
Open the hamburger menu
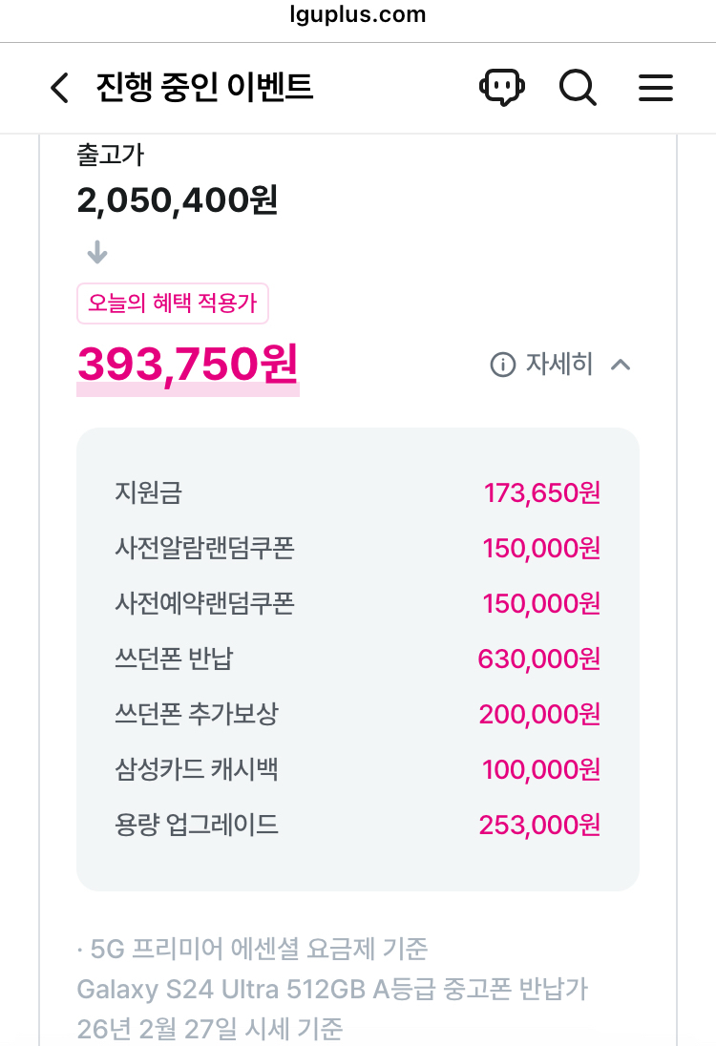click(656, 88)
